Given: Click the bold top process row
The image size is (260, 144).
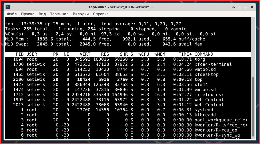Looking at the screenshot, I should (107, 80).
